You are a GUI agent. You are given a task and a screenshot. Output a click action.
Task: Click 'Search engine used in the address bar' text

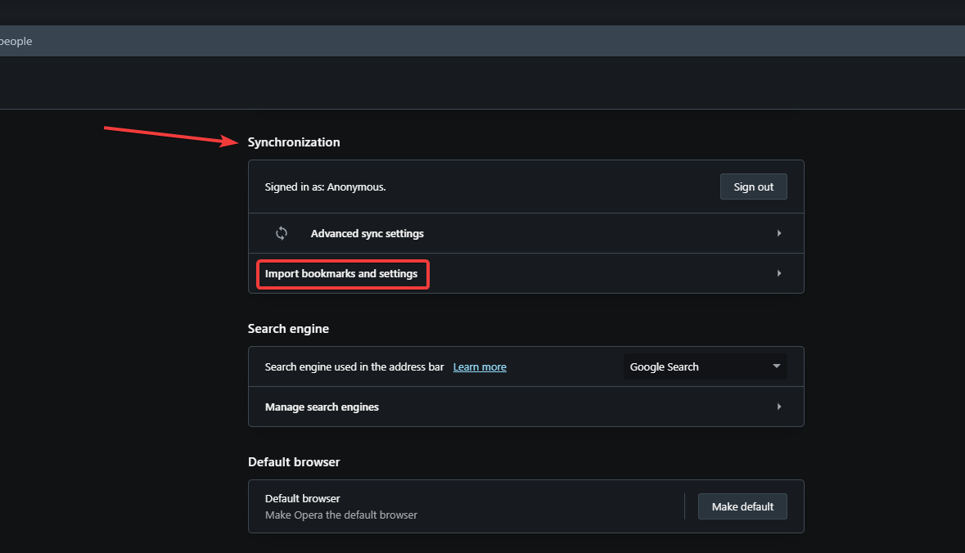point(354,366)
